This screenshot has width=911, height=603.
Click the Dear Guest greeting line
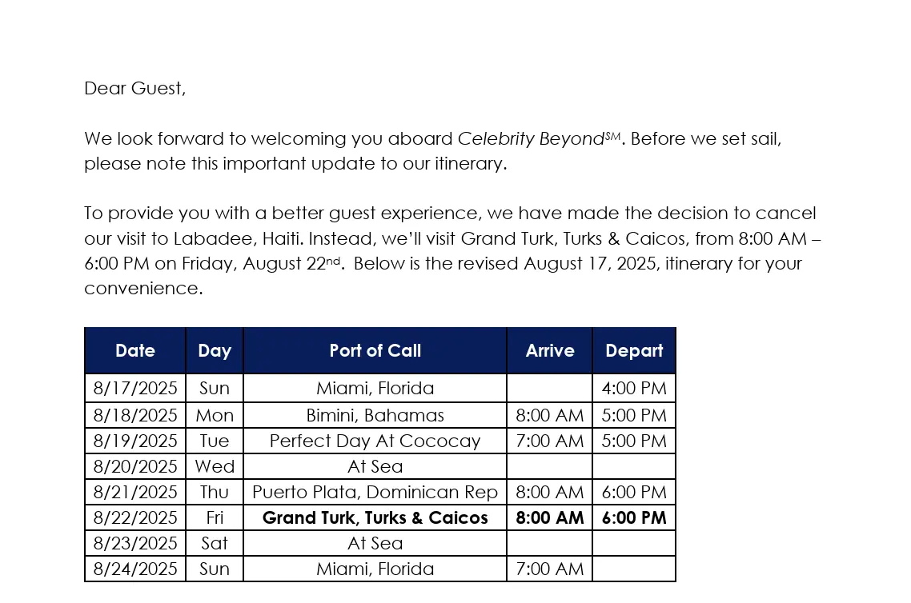click(134, 88)
